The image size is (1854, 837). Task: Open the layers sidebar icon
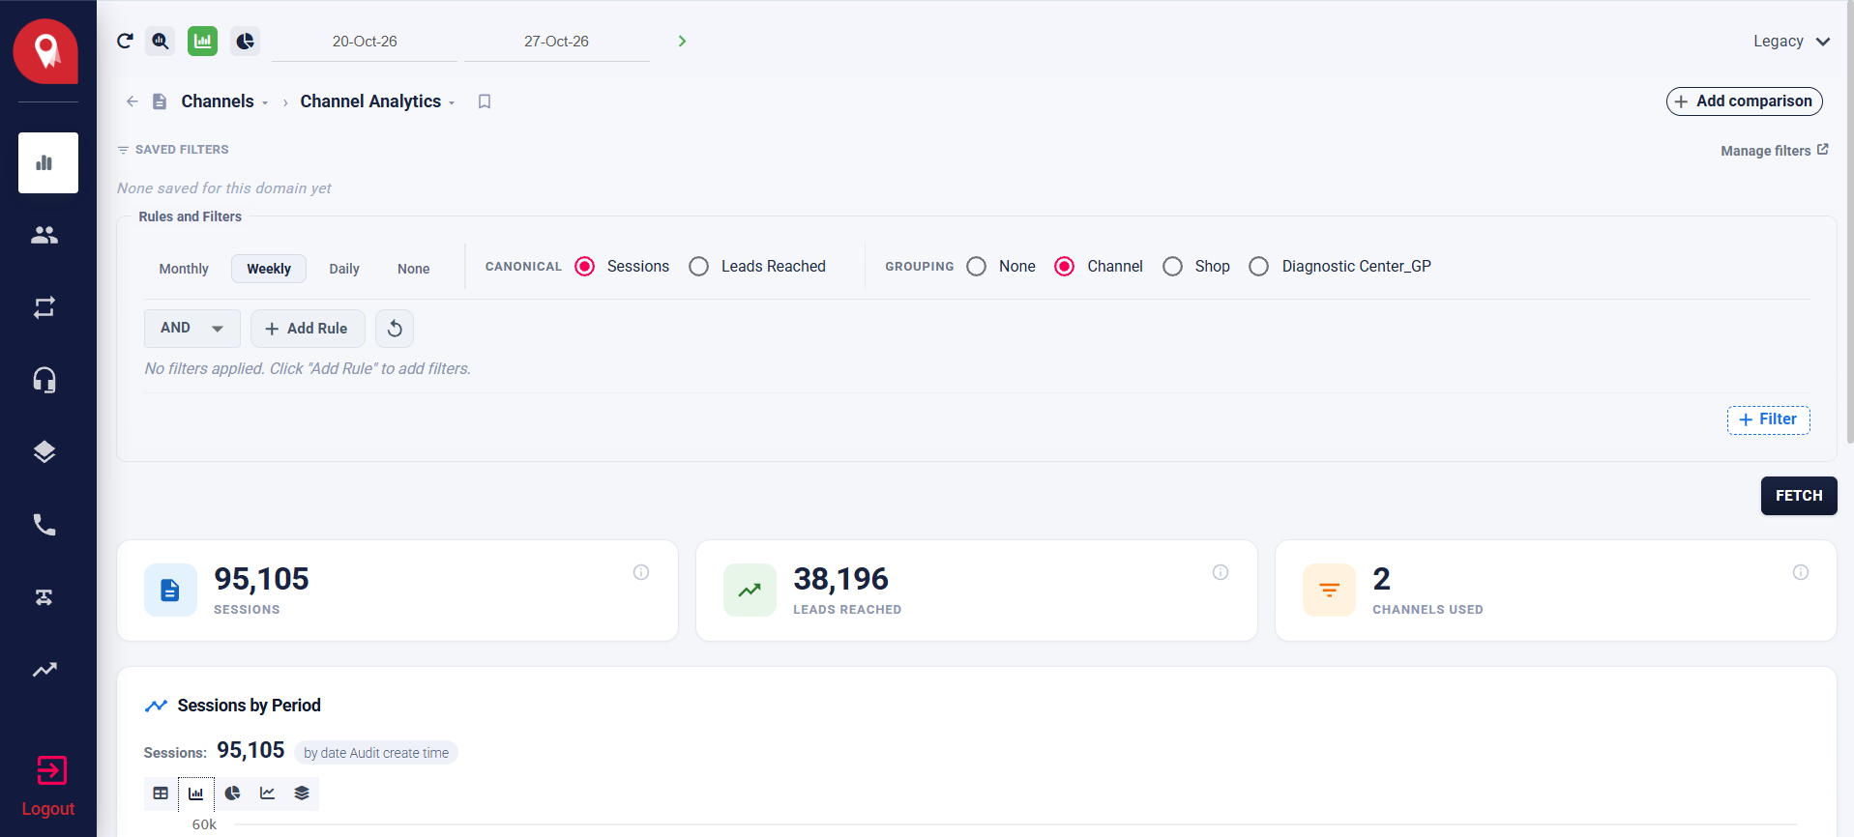pos(44,452)
